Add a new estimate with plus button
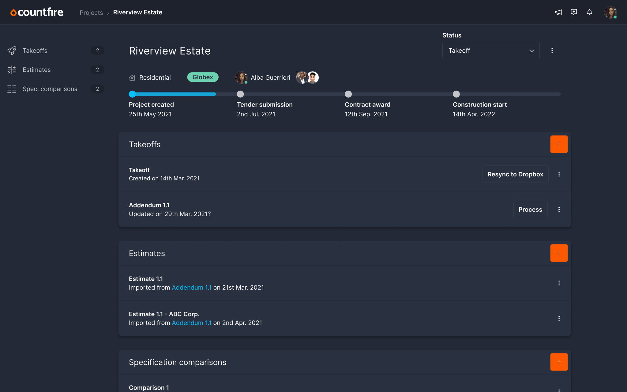Image resolution: width=627 pixels, height=392 pixels. point(559,253)
